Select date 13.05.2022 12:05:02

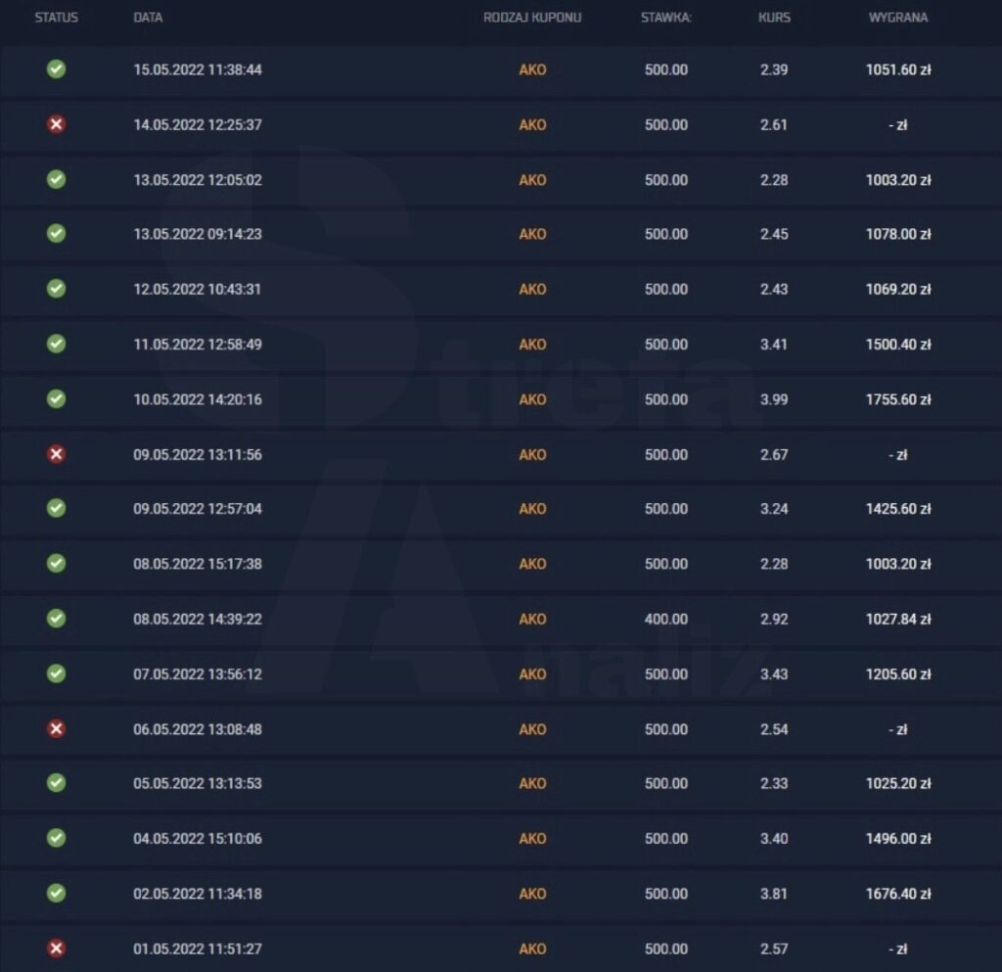tap(198, 179)
